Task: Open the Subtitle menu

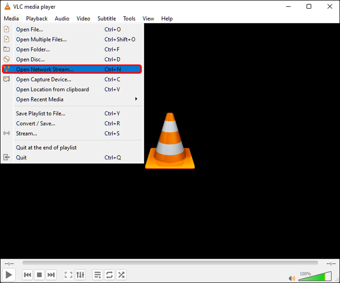Action: [x=106, y=18]
